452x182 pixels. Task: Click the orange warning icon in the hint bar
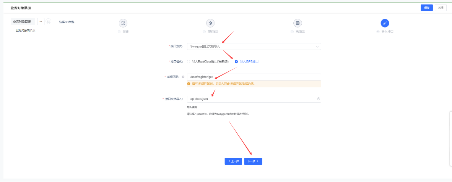[x=189, y=84]
